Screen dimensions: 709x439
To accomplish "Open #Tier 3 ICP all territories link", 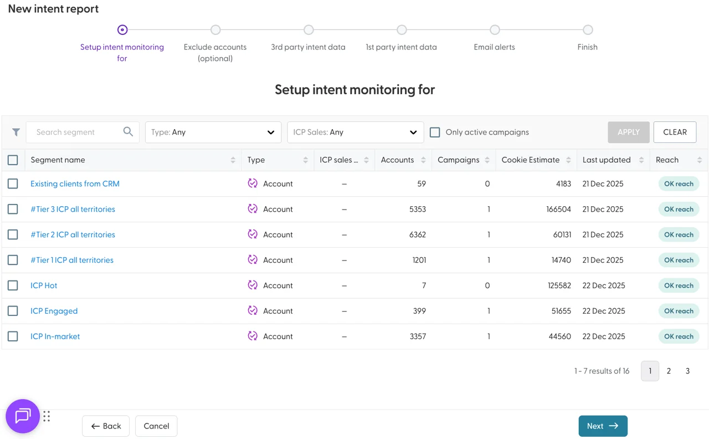I will click(73, 209).
